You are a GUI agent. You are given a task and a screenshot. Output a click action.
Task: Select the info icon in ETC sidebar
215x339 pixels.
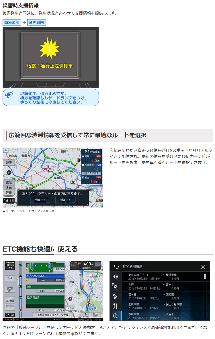click(x=115, y=316)
